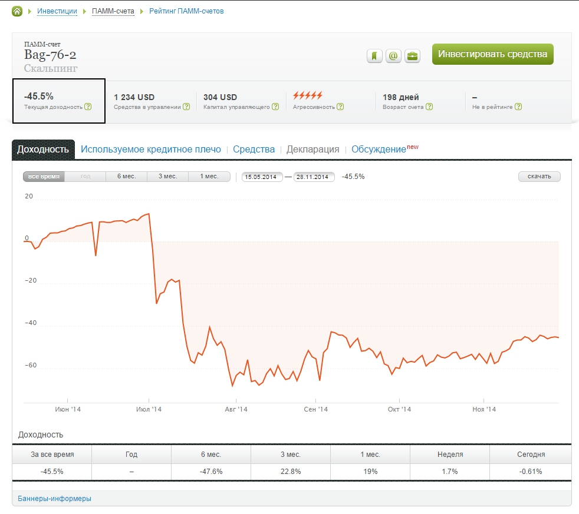This screenshot has height=514, width=579.
Task: Open help icon for Капитал управляющего
Action: pos(275,107)
